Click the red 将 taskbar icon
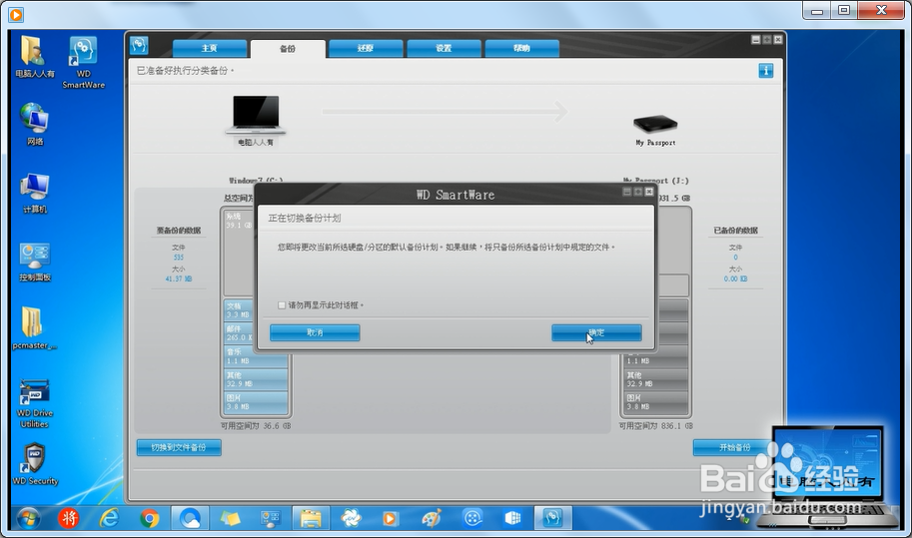Screen dimensions: 912x538 (x=69, y=518)
